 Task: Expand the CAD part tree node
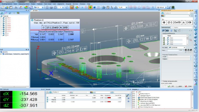click(1, 54)
